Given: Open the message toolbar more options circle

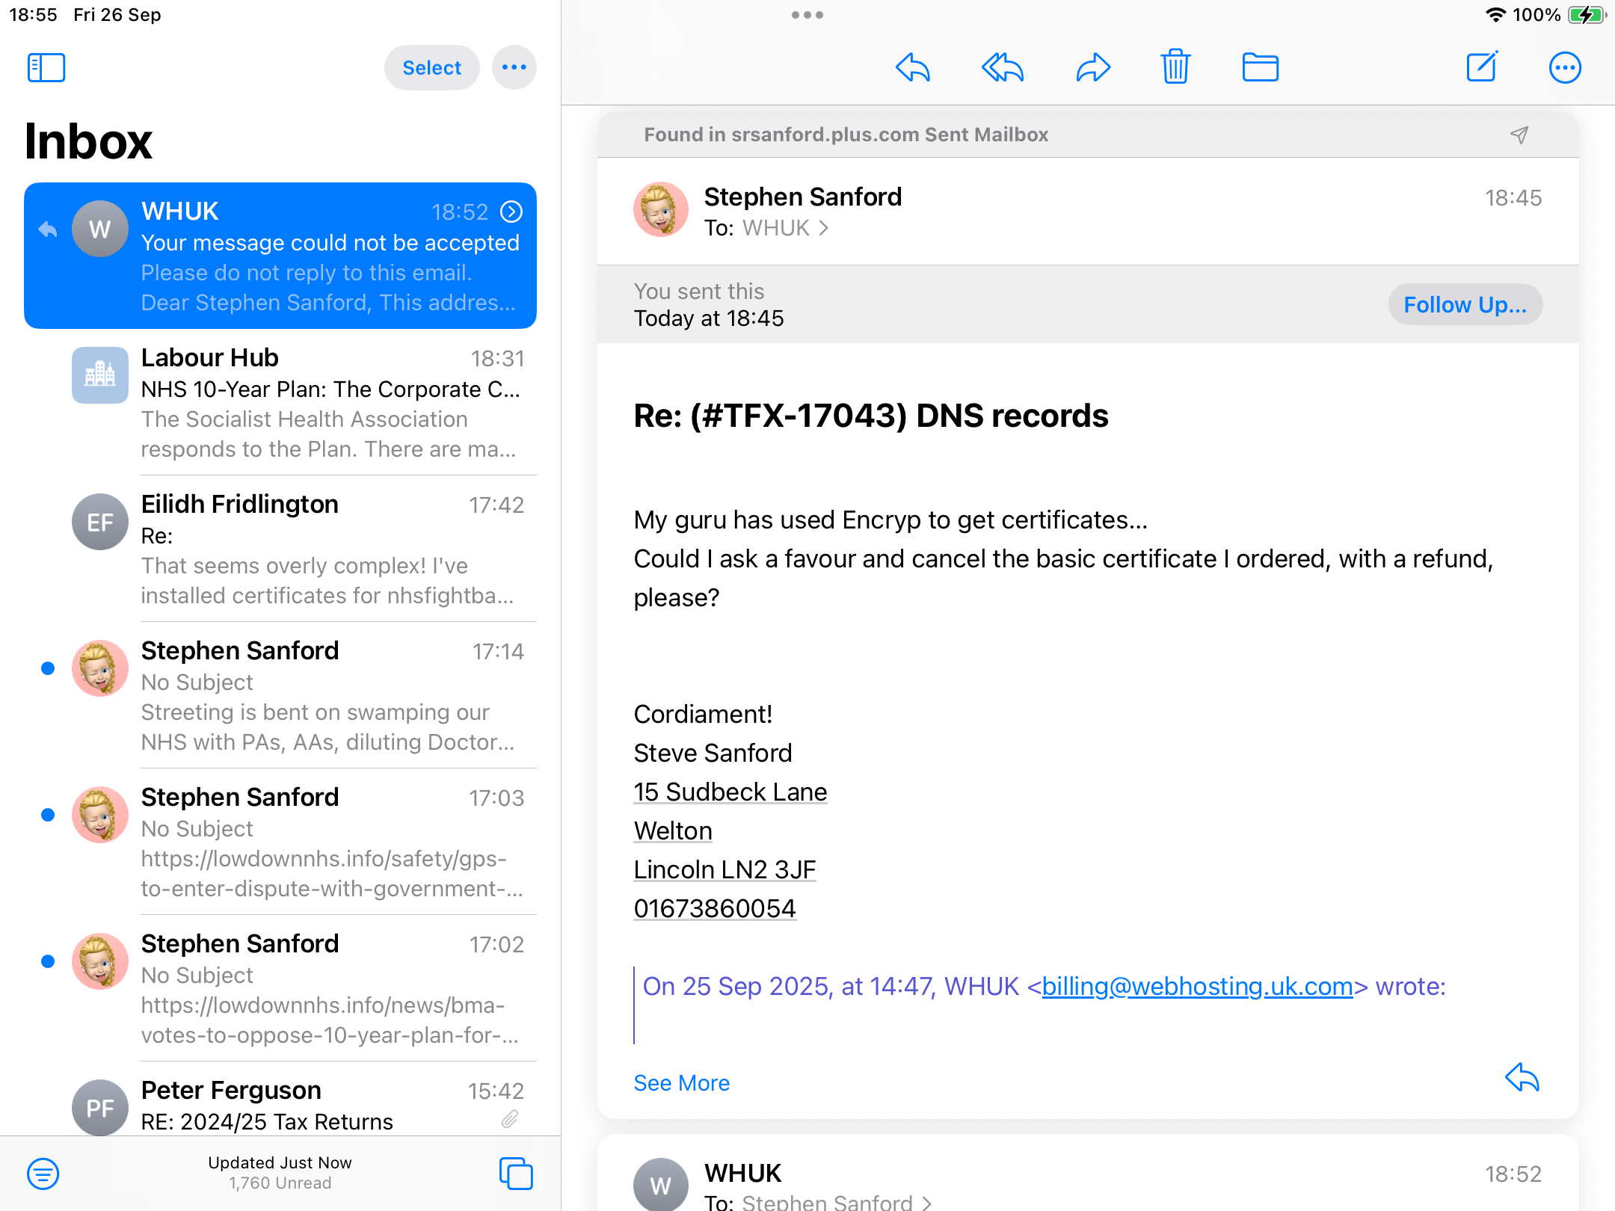Looking at the screenshot, I should pos(1564,67).
